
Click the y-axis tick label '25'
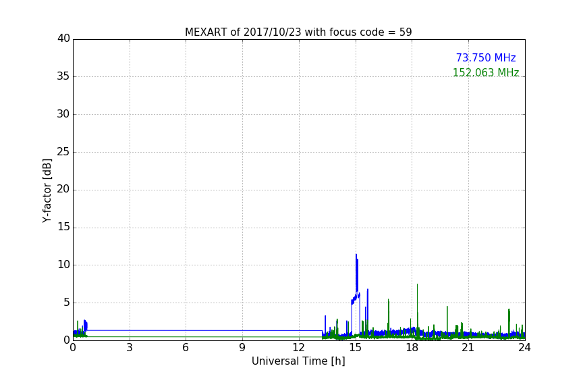click(63, 152)
